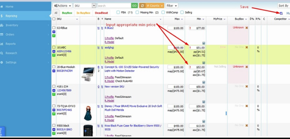The height and width of the screenshot is (139, 290).
Task: Click calculator icon in 02-RBlue row
Action: pyautogui.click(x=204, y=43)
